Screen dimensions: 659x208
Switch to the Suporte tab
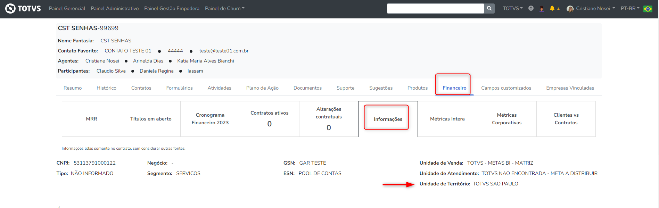(x=345, y=88)
